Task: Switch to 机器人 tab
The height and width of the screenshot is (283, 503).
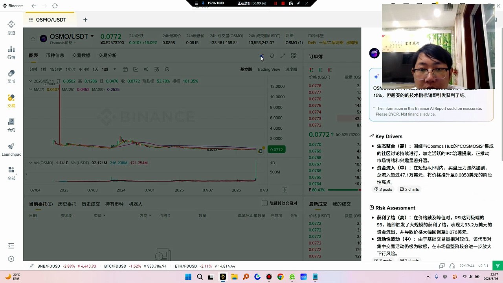Action: coord(136,204)
